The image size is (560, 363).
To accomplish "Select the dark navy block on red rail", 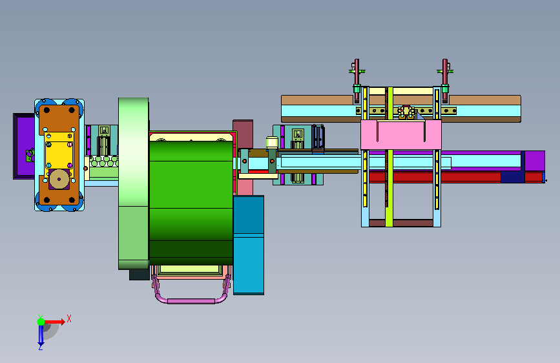I will point(512,177).
